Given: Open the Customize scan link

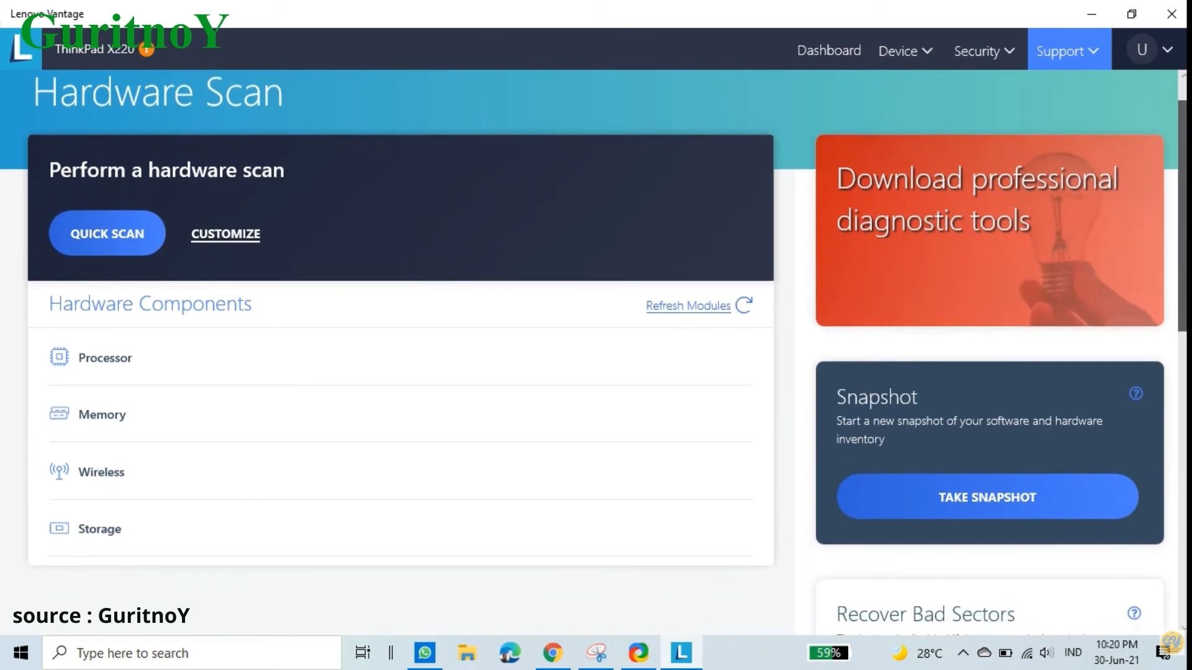Looking at the screenshot, I should 225,234.
